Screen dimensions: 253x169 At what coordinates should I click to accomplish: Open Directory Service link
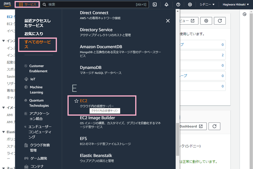point(96,30)
